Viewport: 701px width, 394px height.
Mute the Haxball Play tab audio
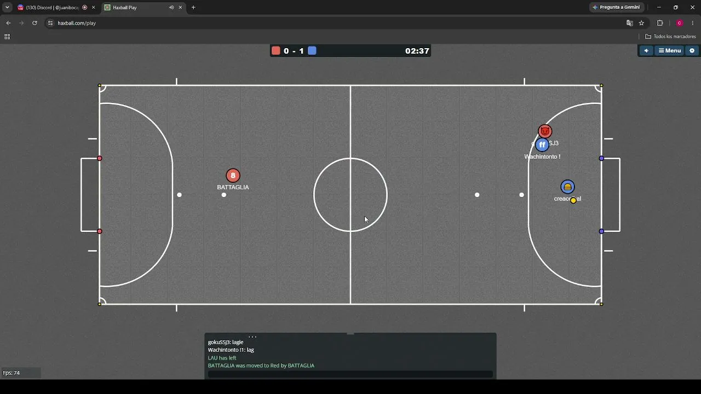171,8
